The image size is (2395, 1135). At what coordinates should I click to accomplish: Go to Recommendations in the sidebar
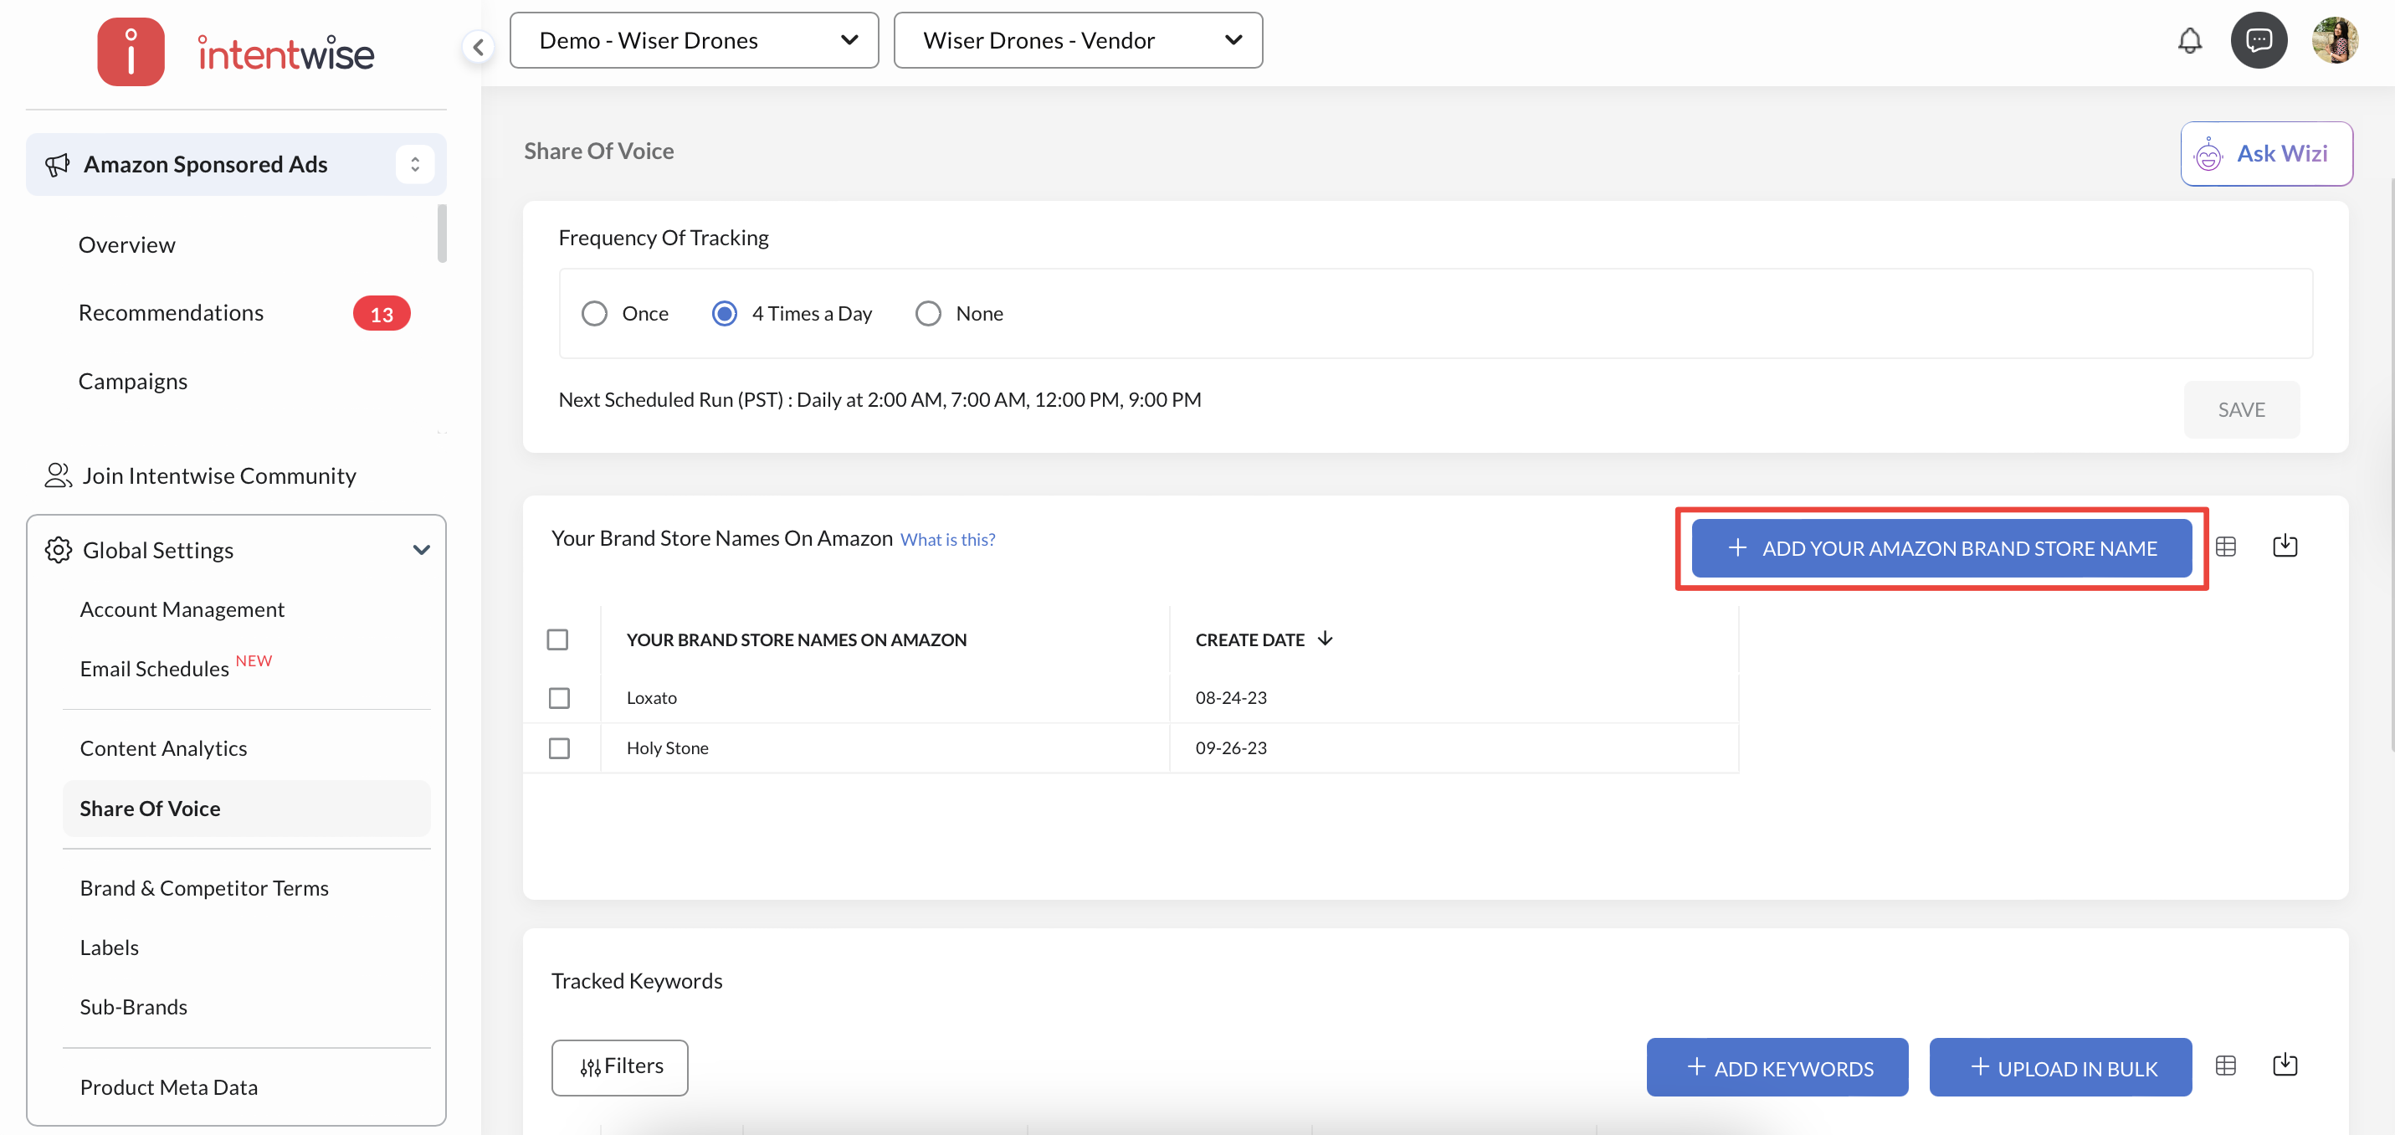[x=171, y=312]
